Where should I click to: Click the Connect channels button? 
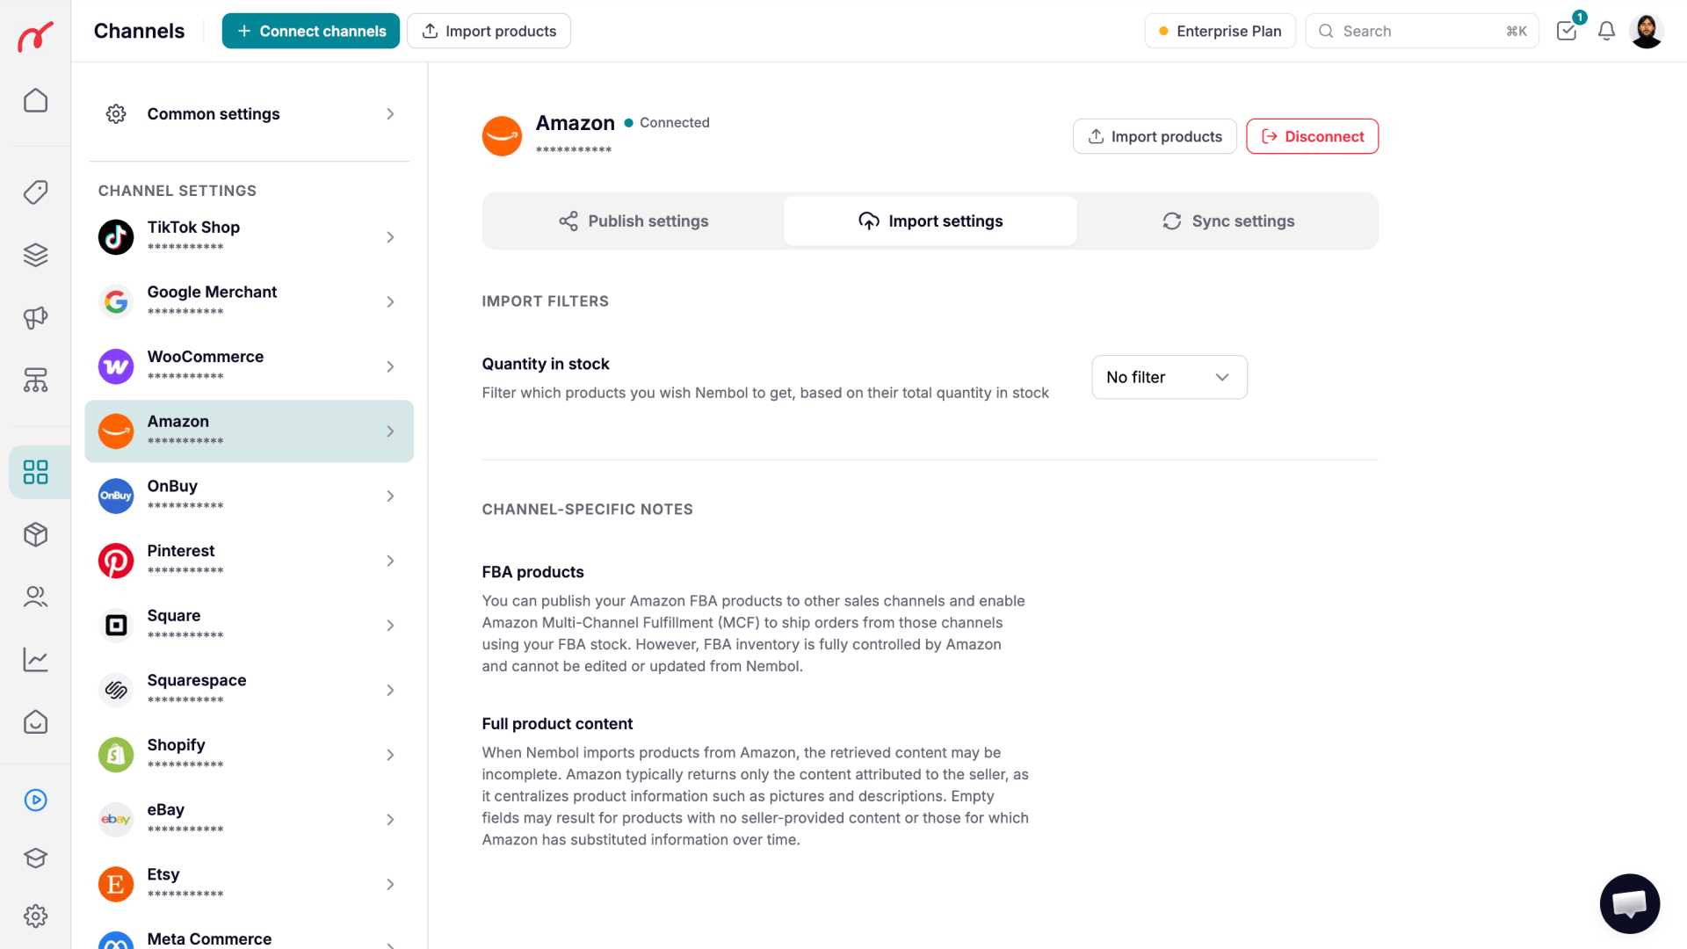pyautogui.click(x=311, y=31)
